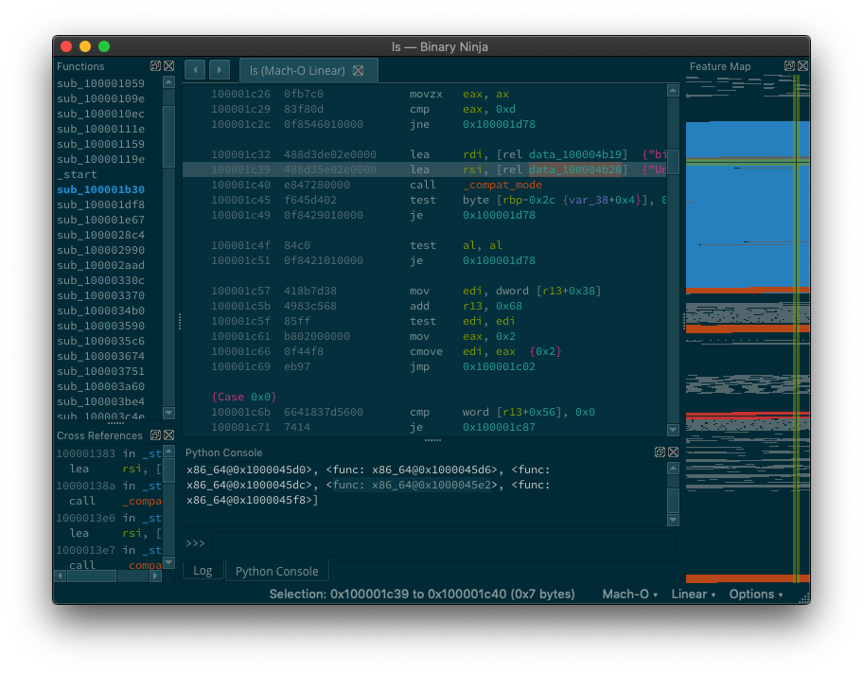863x674 pixels.
Task: Click the {Case 0x0} label
Action: pos(244,397)
